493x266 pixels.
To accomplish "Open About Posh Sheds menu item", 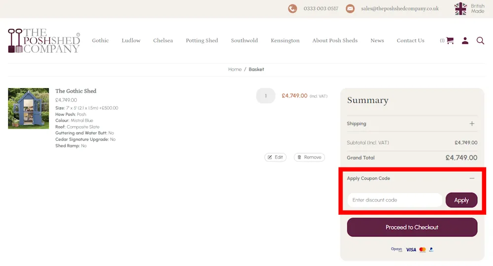I will click(335, 40).
